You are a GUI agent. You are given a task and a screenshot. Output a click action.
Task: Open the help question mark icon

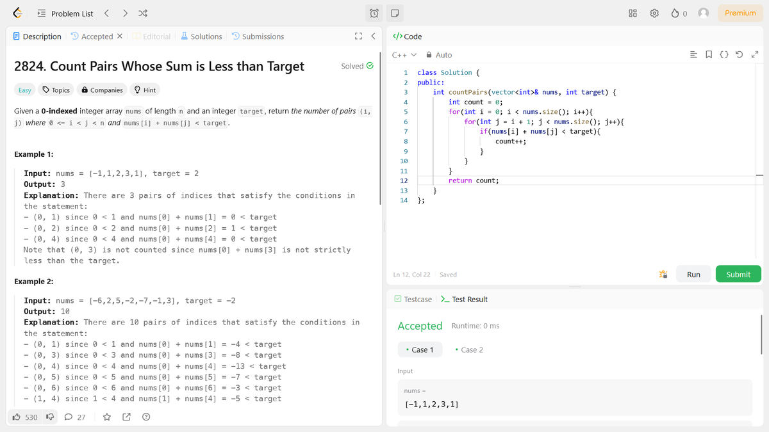point(146,417)
